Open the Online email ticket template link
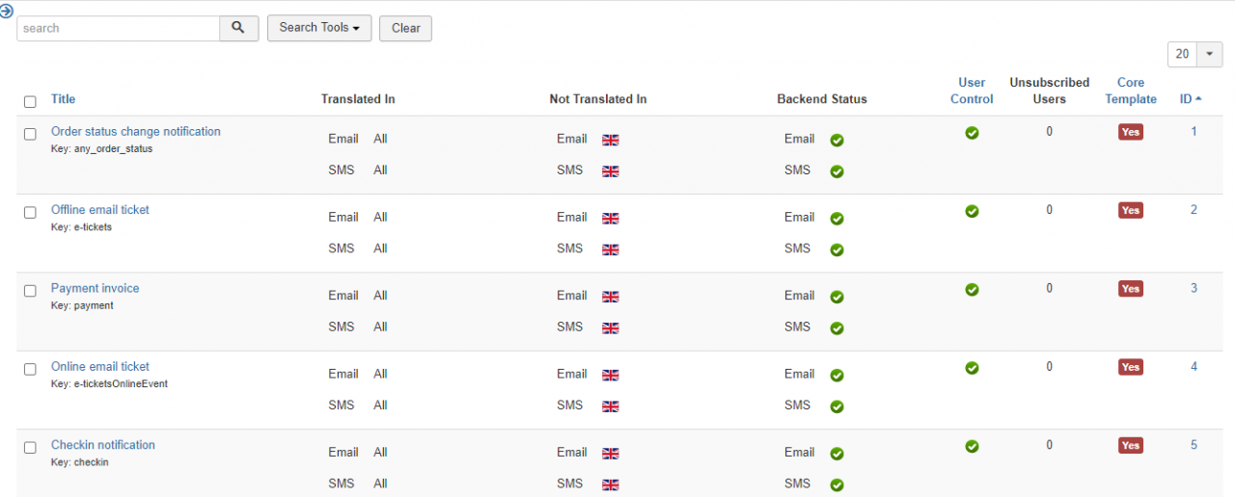1235x497 pixels. [100, 366]
